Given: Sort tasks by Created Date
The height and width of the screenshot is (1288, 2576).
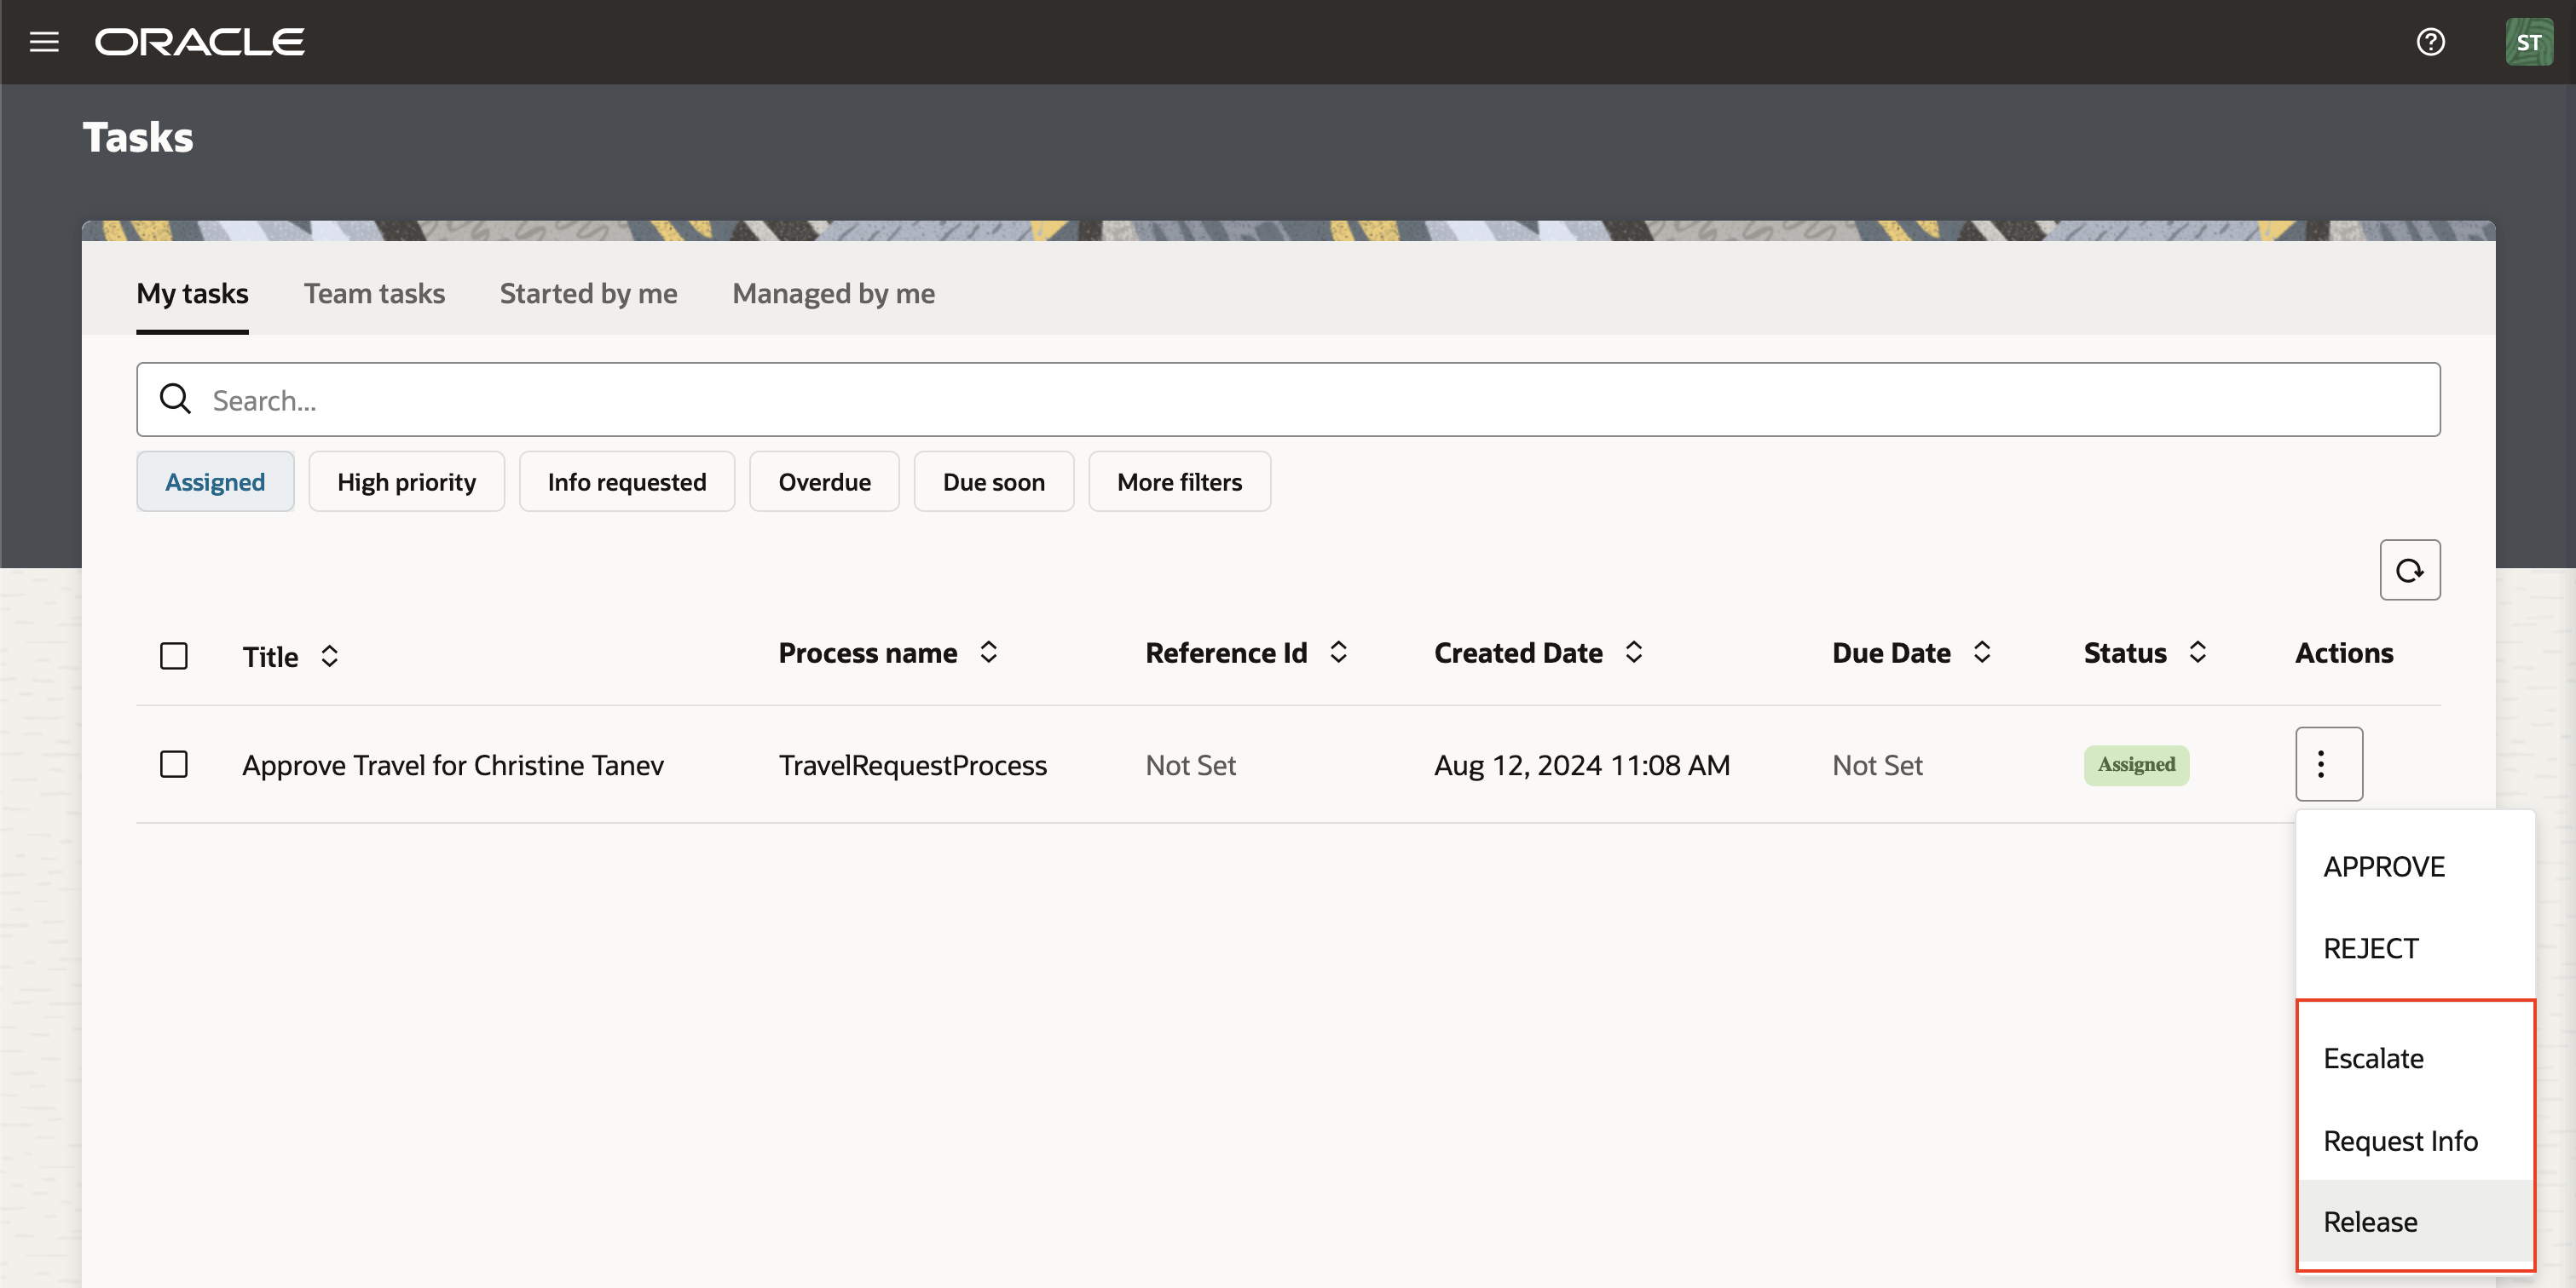Looking at the screenshot, I should tap(1633, 652).
